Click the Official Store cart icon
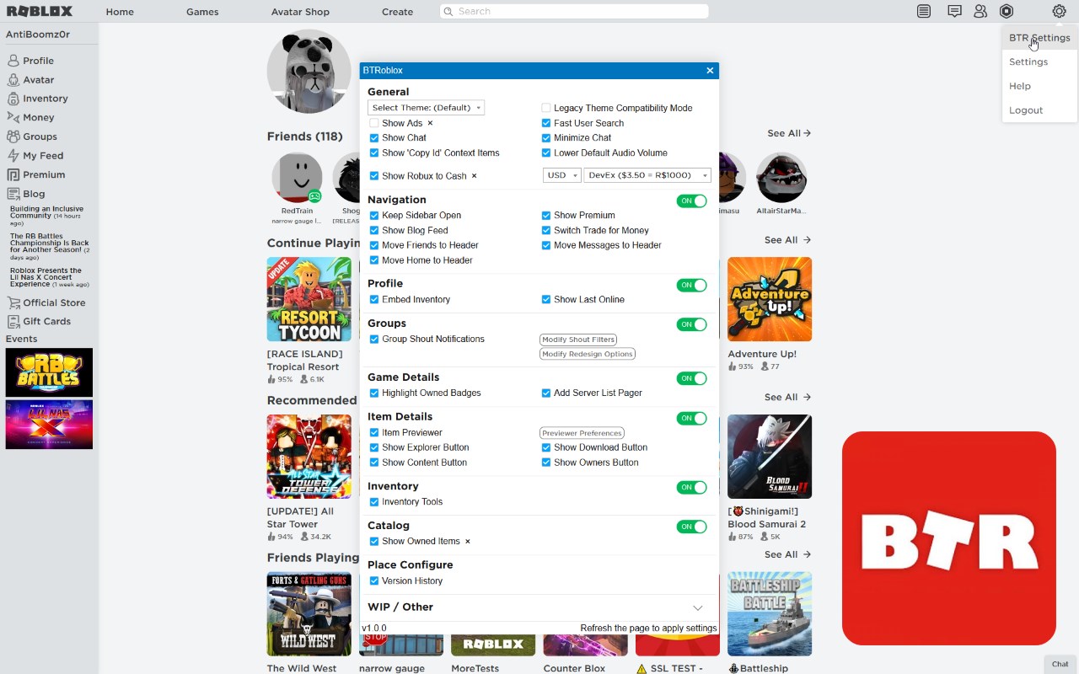Viewport: 1079px width, 674px height. click(x=13, y=302)
